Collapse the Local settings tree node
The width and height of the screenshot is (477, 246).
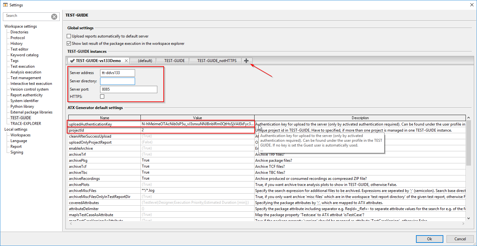coord(16,129)
